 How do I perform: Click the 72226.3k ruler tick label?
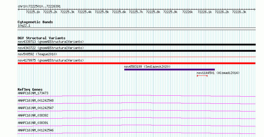click(x=239, y=12)
